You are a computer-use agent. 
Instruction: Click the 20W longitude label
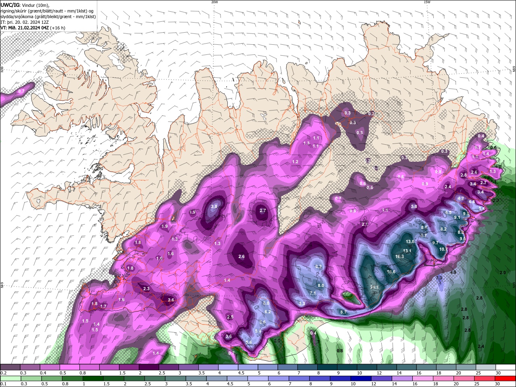pyautogui.click(x=214, y=2)
